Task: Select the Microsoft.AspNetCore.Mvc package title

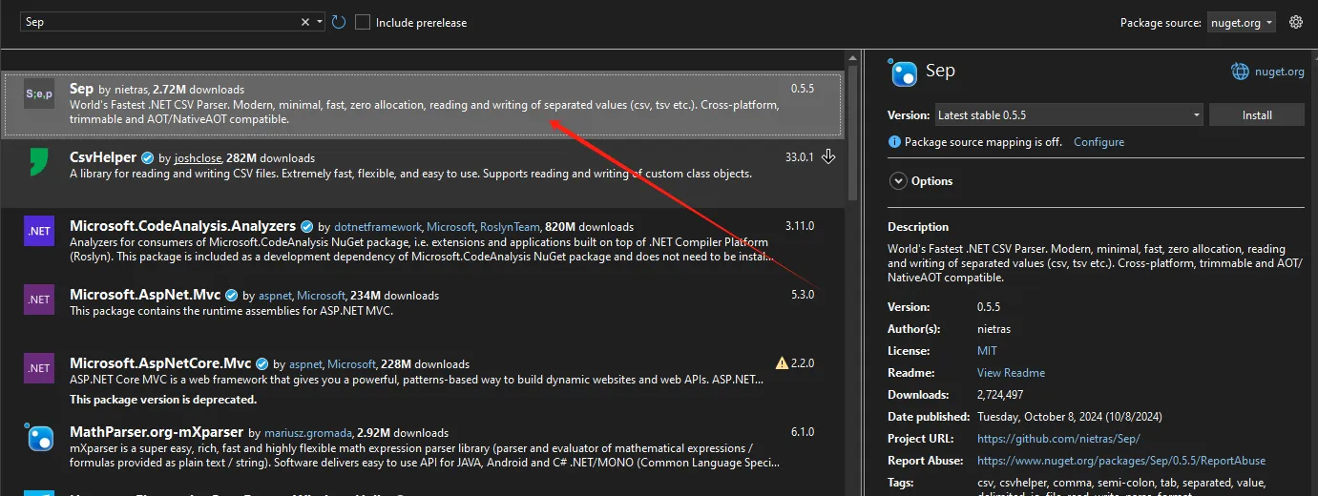Action: click(x=160, y=363)
